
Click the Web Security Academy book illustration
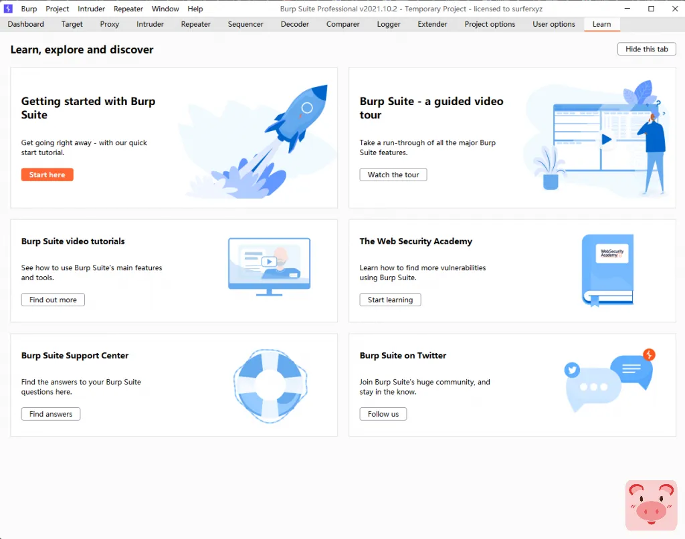[x=607, y=270]
